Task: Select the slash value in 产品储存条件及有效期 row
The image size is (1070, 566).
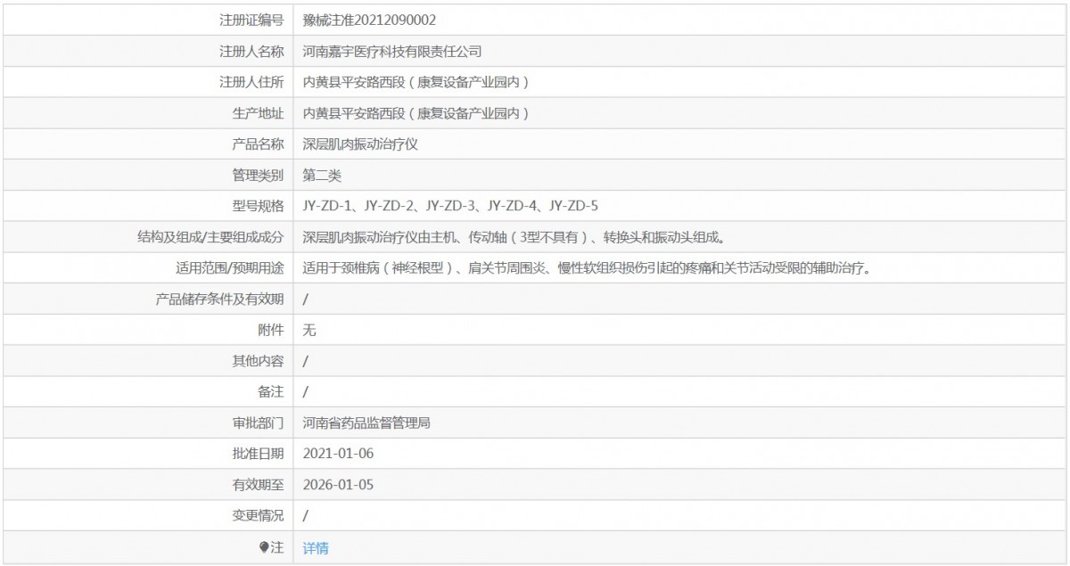Action: pos(306,299)
